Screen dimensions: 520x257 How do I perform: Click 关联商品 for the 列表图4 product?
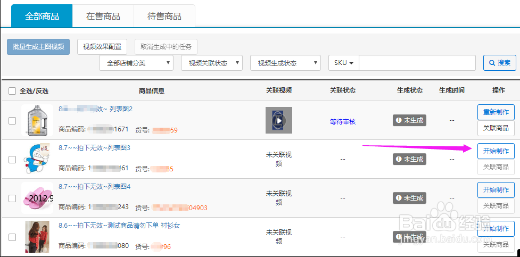pyautogui.click(x=496, y=206)
